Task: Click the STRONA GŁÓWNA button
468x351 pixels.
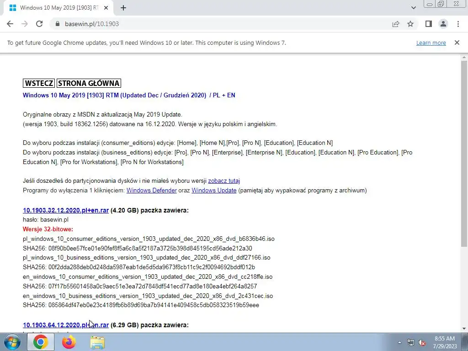Action: click(x=89, y=83)
